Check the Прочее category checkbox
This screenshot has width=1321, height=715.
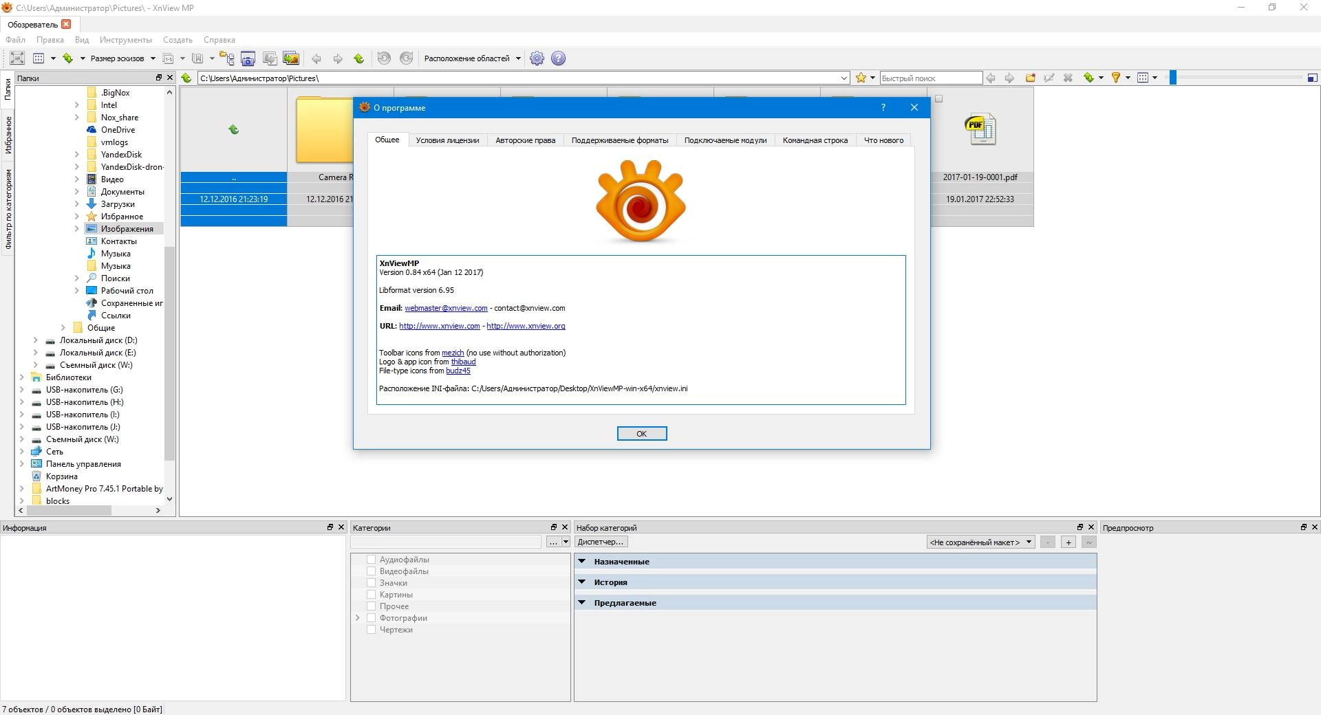pos(371,606)
